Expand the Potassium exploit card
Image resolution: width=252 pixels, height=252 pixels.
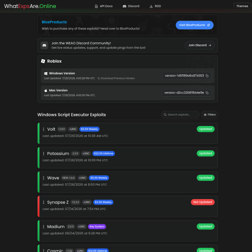pos(128,157)
